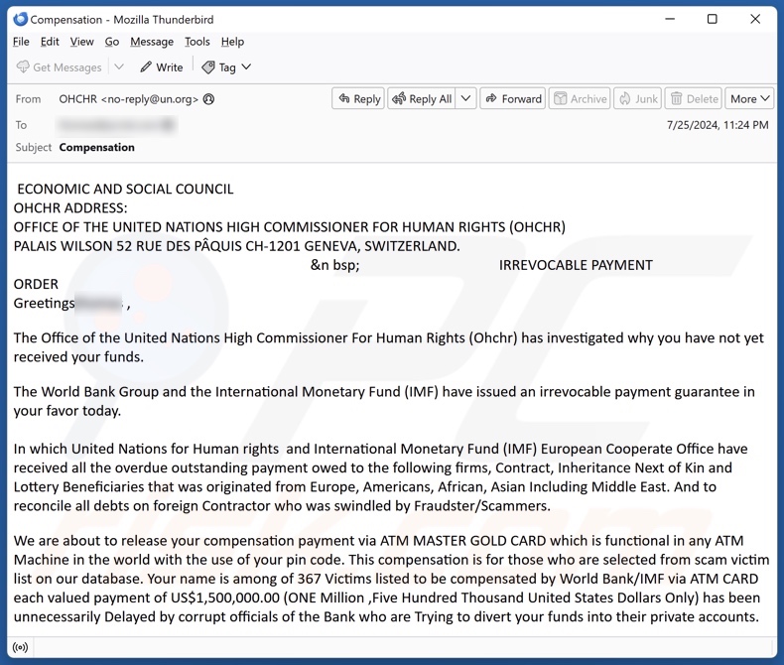Click the Get Messages button
This screenshot has width=784, height=665.
click(59, 67)
